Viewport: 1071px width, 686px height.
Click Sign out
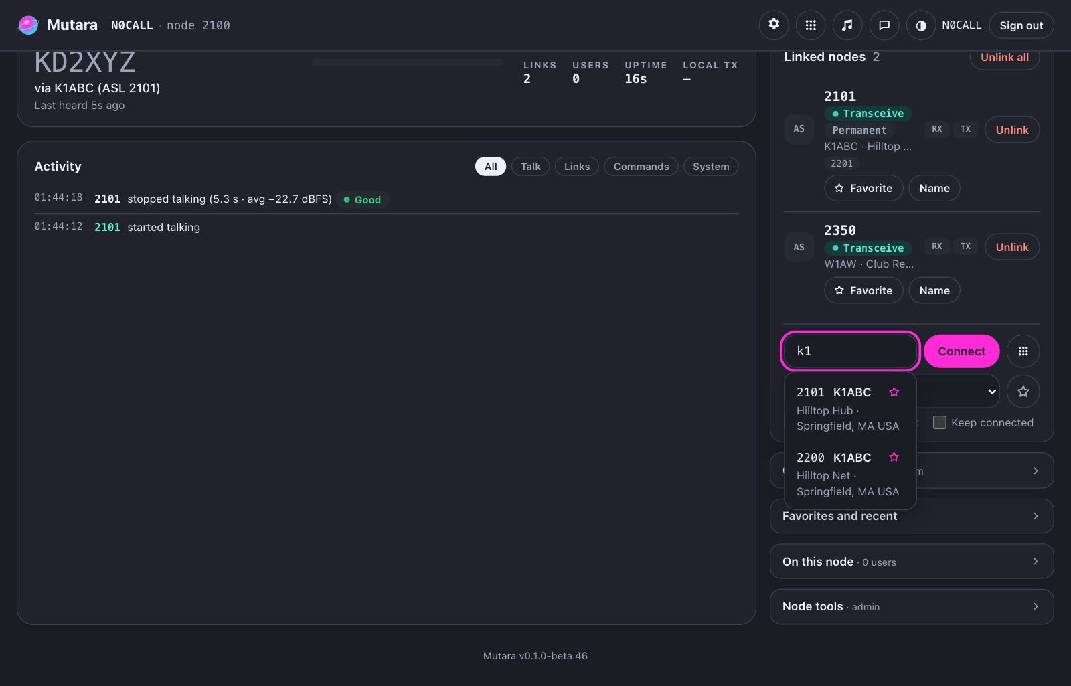click(1021, 25)
